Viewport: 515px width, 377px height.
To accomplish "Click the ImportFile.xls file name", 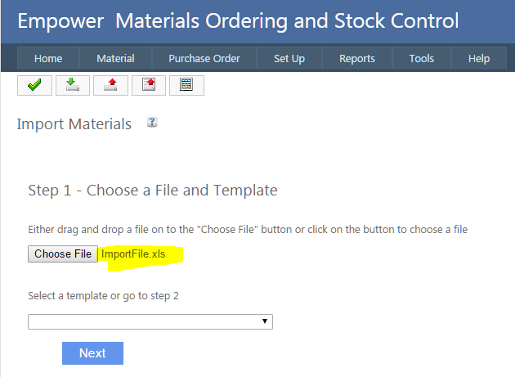I will 133,254.
